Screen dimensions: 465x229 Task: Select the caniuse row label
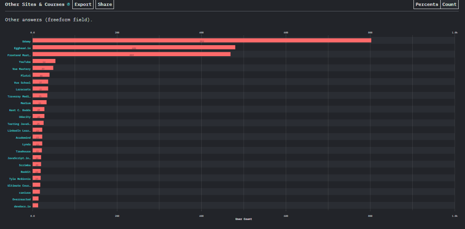pos(25,192)
